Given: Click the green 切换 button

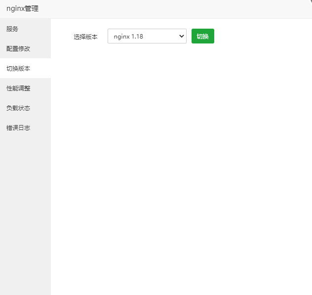Looking at the screenshot, I should 203,36.
